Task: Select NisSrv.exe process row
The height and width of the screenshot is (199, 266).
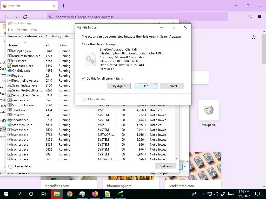Action: click(41, 61)
